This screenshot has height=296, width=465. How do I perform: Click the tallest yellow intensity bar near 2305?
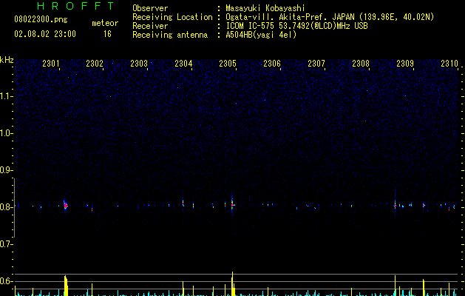pos(233,284)
